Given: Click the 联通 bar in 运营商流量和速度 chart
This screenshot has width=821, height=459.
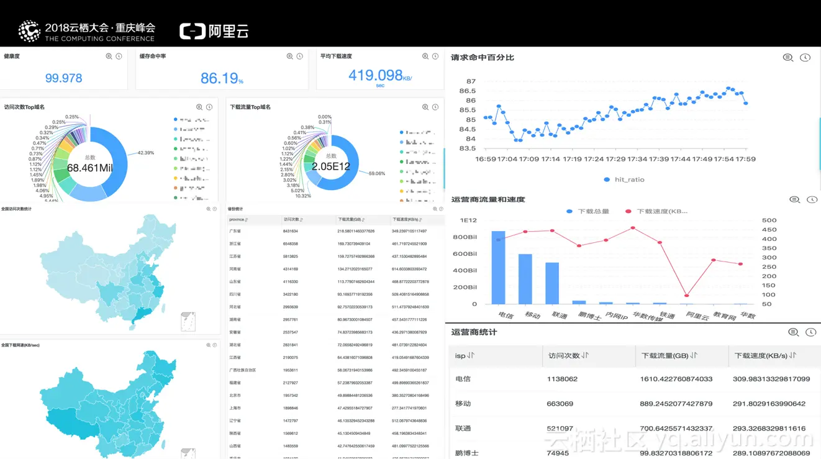Looking at the screenshot, I should point(552,283).
